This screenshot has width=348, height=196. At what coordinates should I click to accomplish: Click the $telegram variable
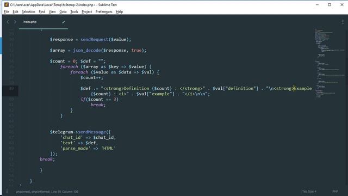61,132
